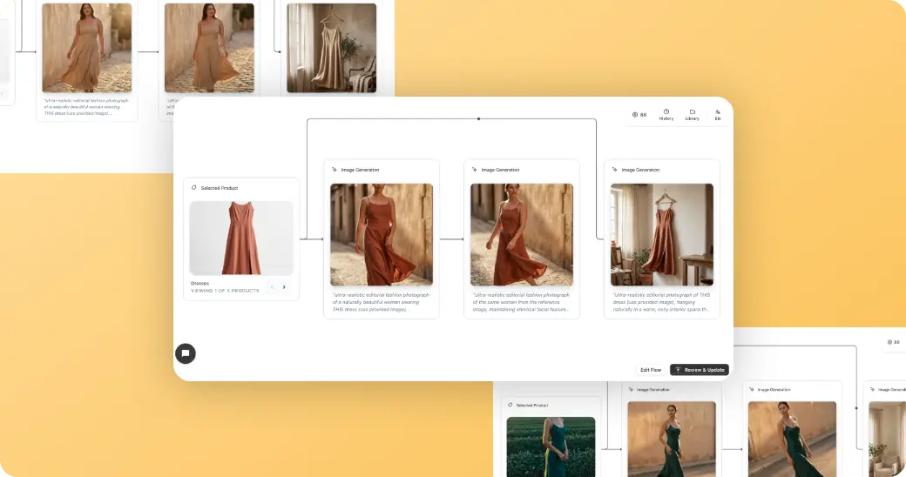Check the 88 credits counter in the front window
The width and height of the screenshot is (906, 477).
click(639, 115)
